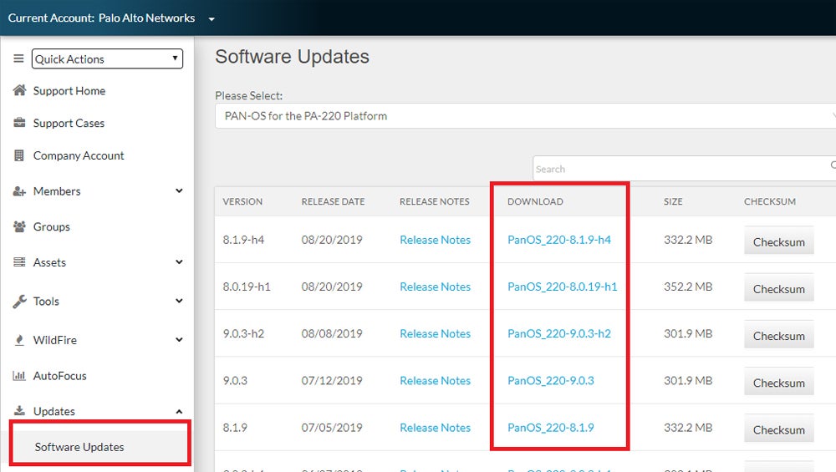Open Release Notes for version 9.0.3
Image resolution: width=836 pixels, height=472 pixels.
(x=435, y=380)
